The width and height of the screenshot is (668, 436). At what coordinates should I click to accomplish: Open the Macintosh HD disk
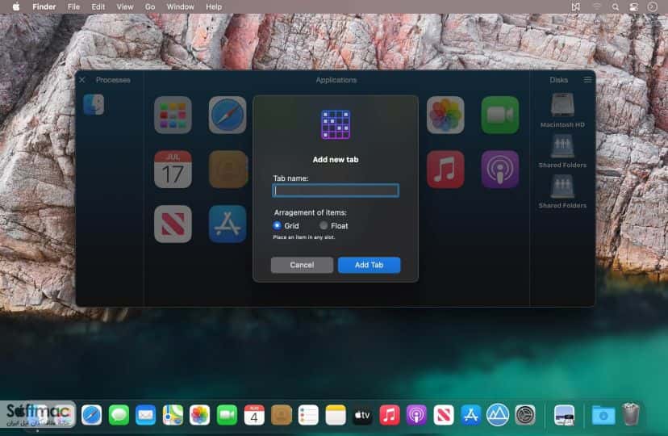click(562, 110)
